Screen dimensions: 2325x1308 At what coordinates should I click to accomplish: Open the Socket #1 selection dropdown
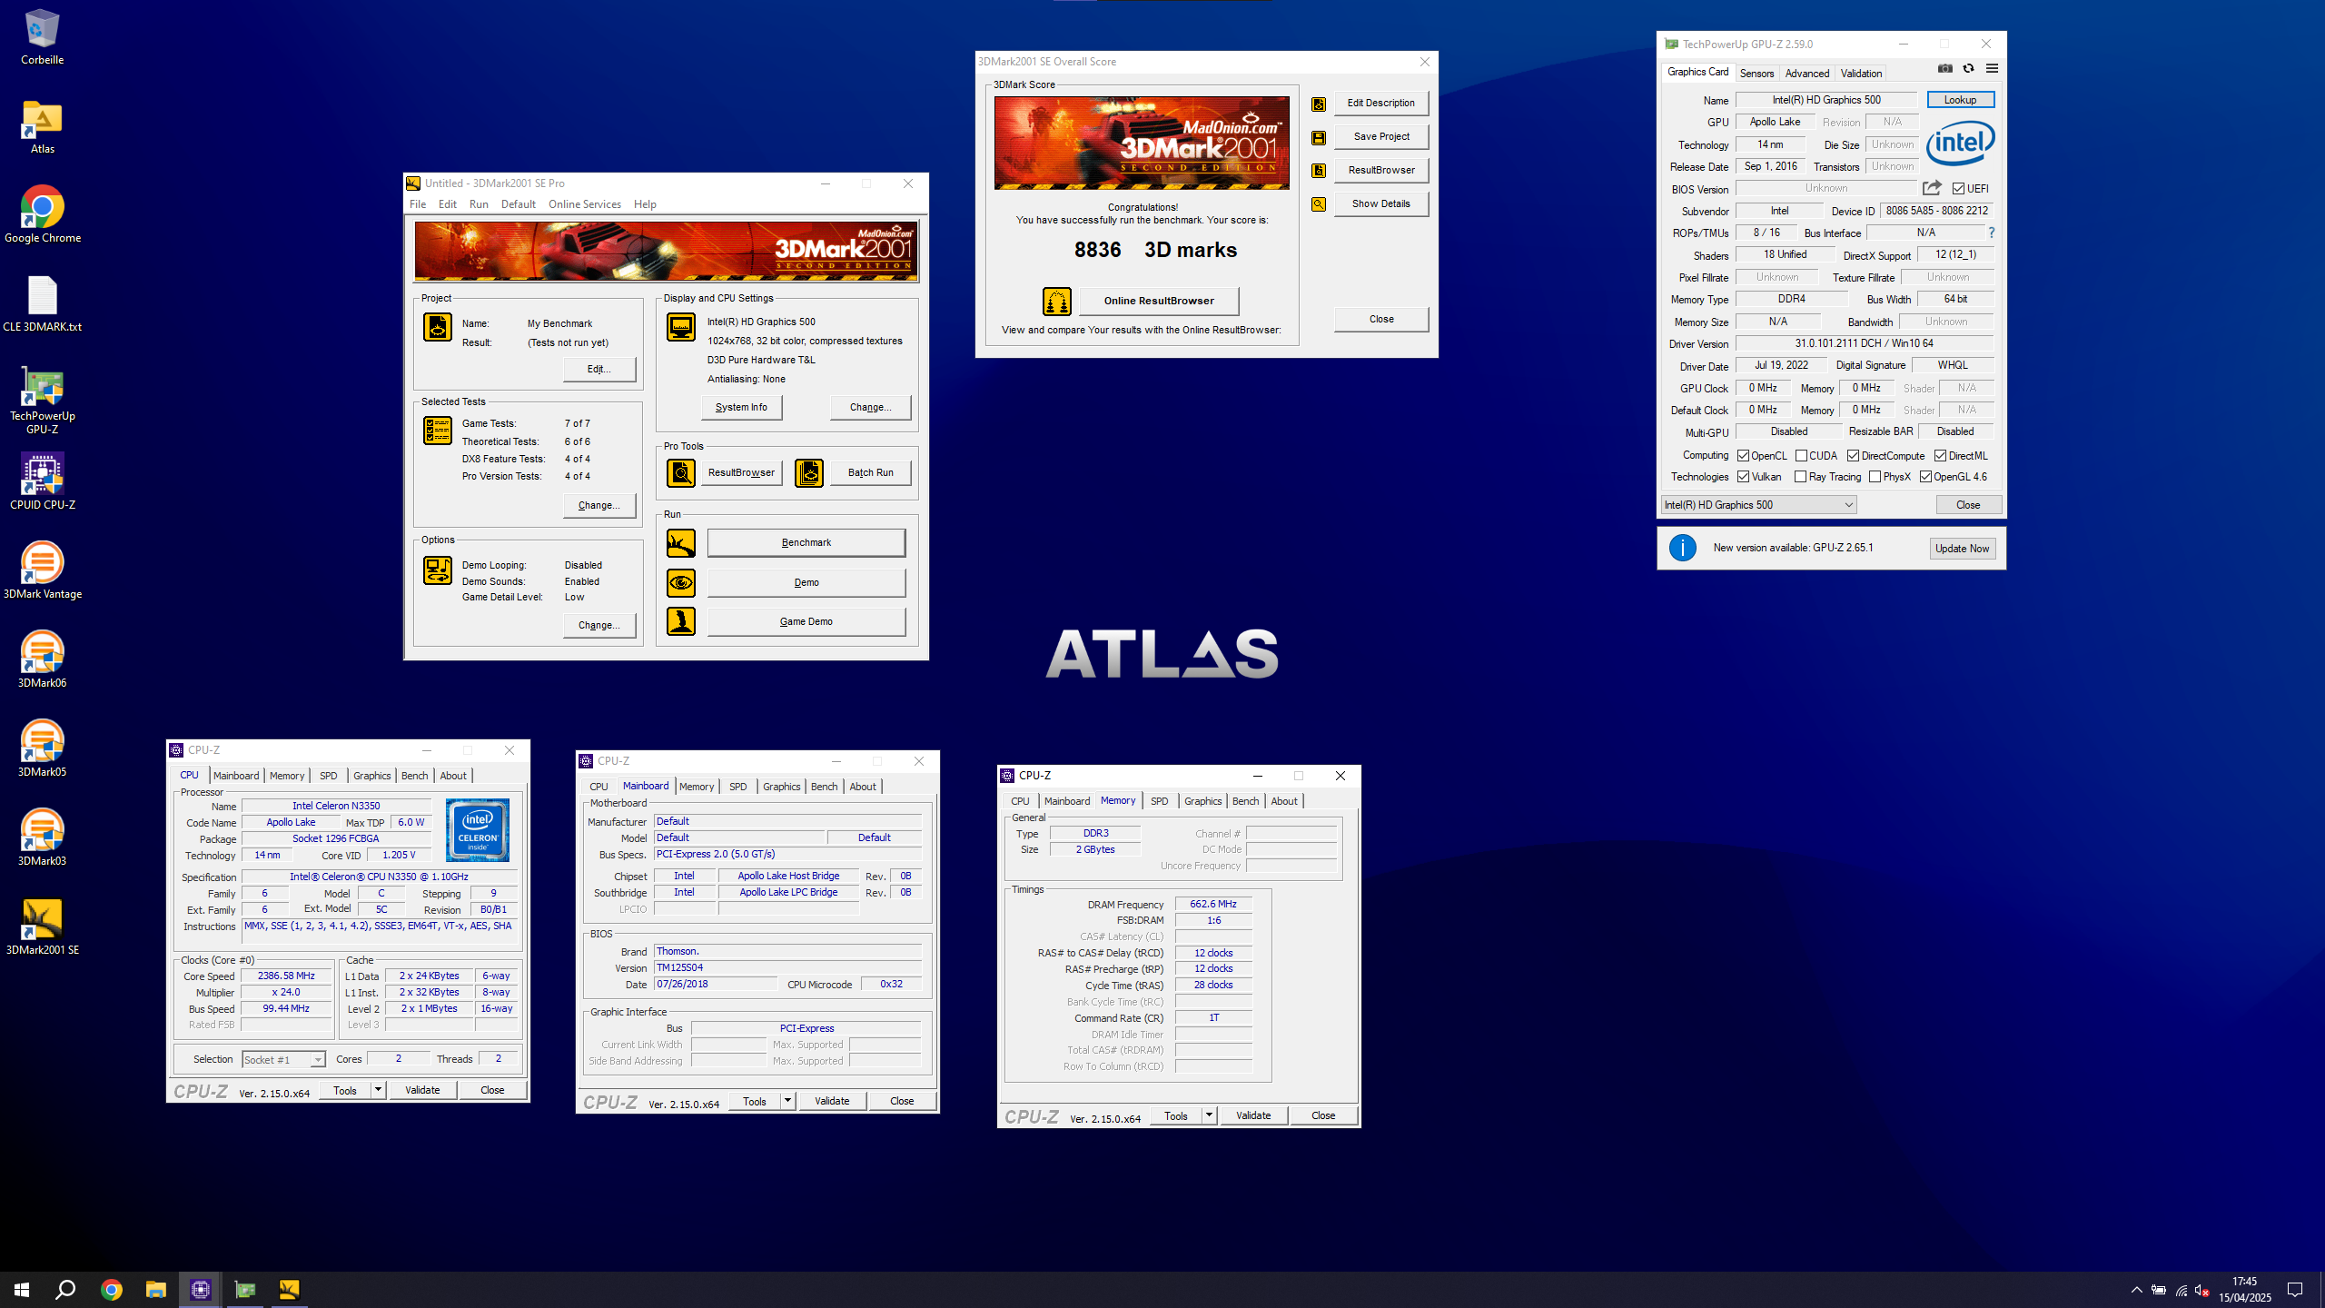tap(283, 1060)
